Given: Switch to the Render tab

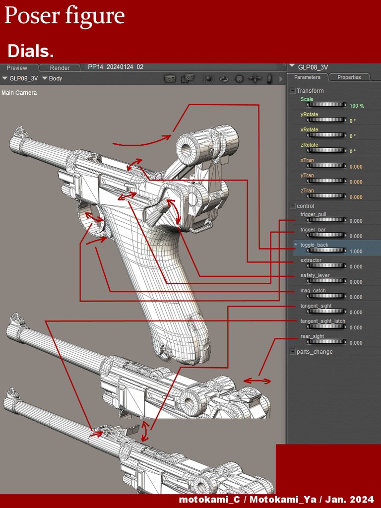Looking at the screenshot, I should point(60,67).
